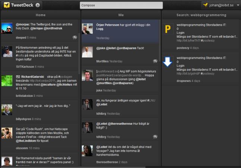
Task: Click '"-Jag vet vem jag är..' tweet text
Action: pos(43,106)
